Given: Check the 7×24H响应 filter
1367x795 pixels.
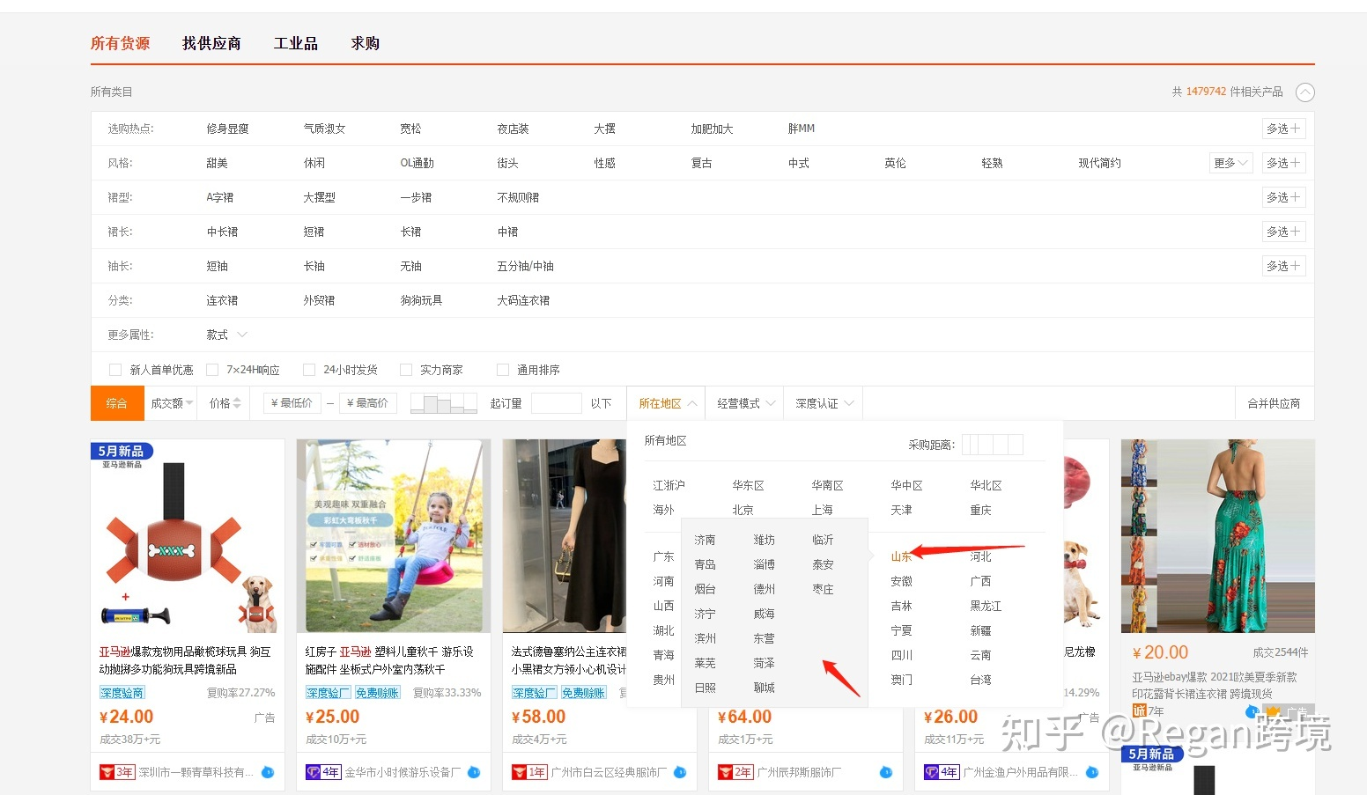Looking at the screenshot, I should (212, 369).
